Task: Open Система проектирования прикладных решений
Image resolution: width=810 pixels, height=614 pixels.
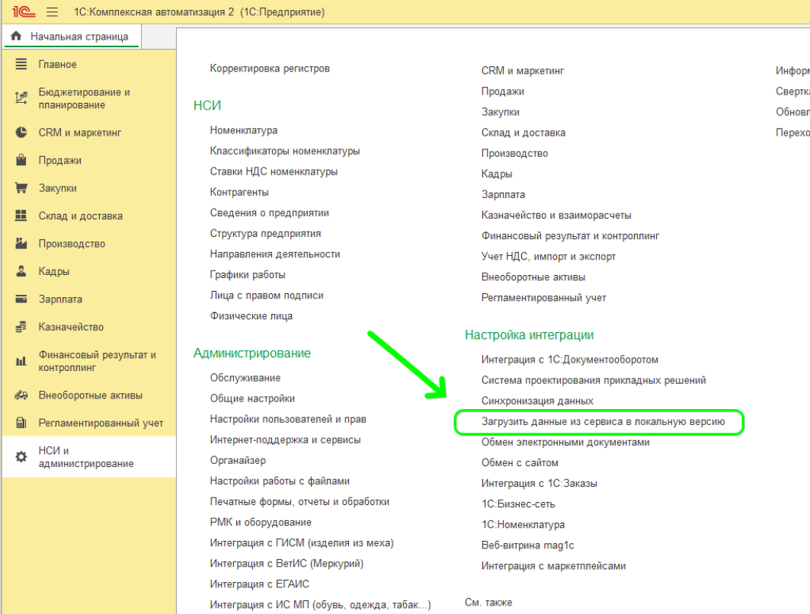Action: click(x=594, y=381)
